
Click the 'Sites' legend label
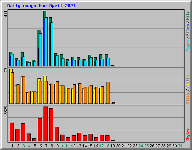188,98
